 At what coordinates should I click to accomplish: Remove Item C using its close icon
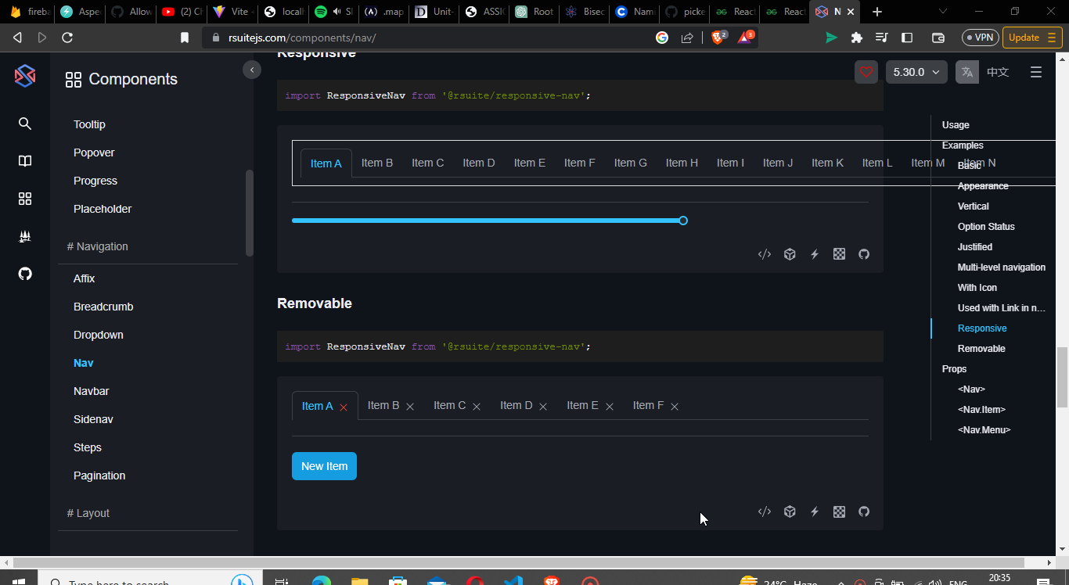[x=477, y=406]
